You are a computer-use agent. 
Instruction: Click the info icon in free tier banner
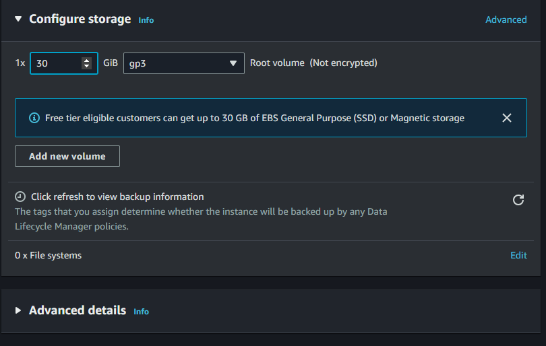pos(34,118)
